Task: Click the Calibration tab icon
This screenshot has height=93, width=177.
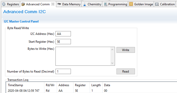Action: coord(157,4)
